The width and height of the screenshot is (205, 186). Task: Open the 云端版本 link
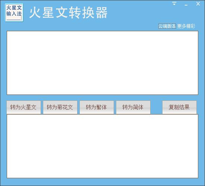(x=167, y=26)
